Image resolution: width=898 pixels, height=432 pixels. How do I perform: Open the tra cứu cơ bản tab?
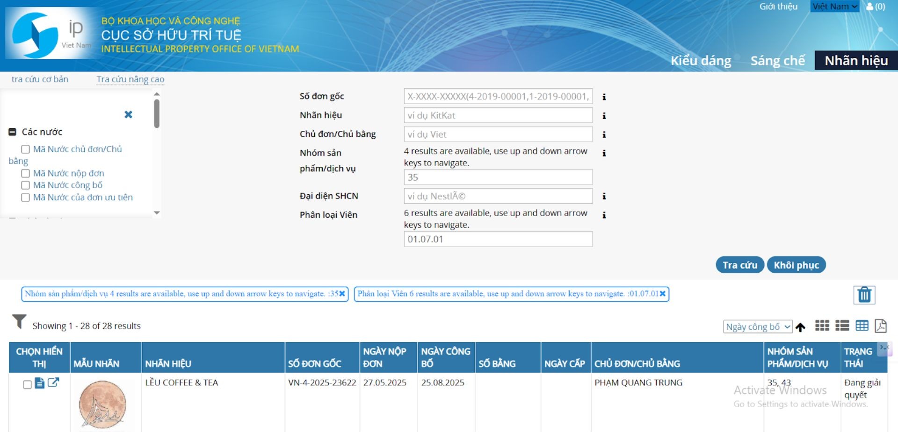[40, 79]
